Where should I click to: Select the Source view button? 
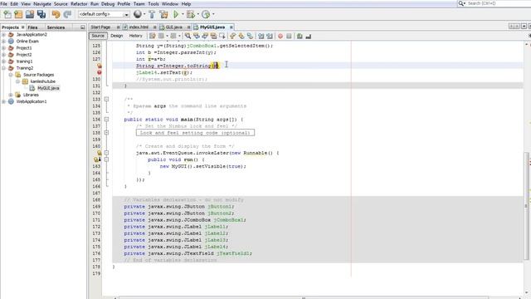tap(98, 36)
